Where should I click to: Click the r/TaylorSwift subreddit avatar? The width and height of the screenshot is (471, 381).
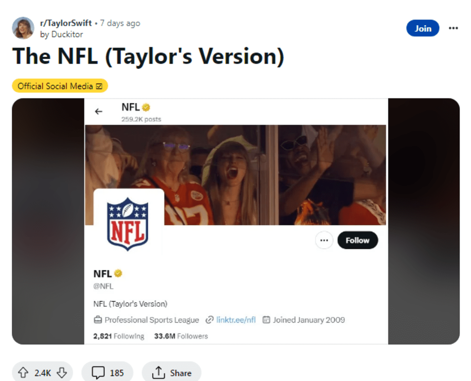coord(23,28)
